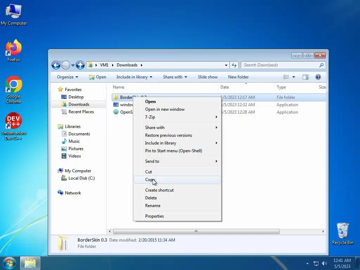Click the Downloads breadcrumb segment

127,65
